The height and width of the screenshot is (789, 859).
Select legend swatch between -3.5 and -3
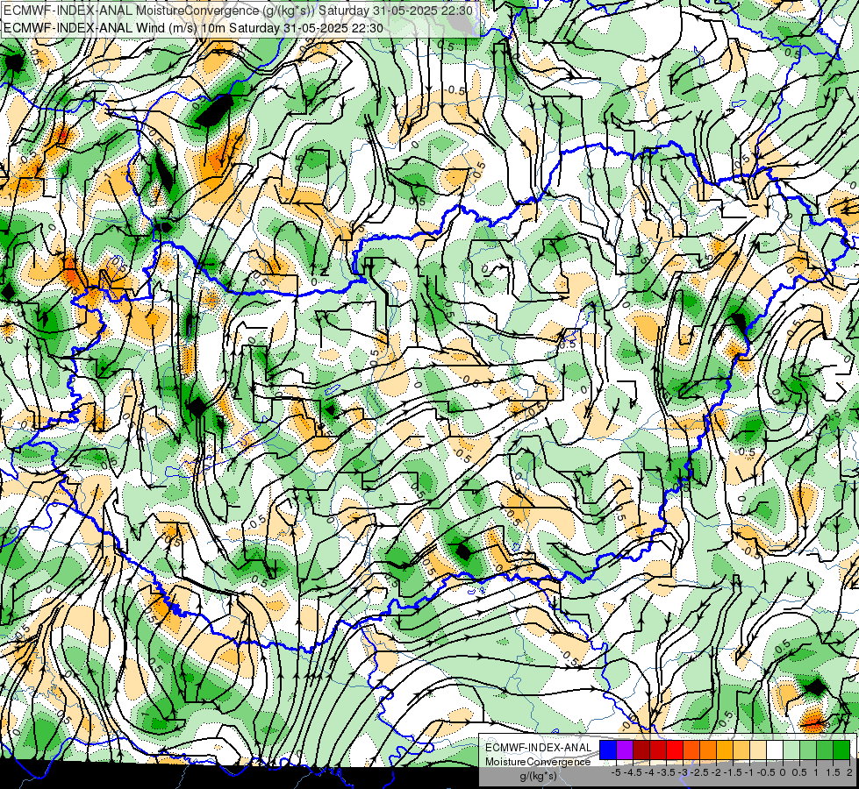tap(675, 750)
